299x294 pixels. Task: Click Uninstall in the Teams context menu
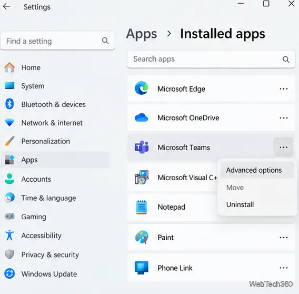[x=257, y=204]
